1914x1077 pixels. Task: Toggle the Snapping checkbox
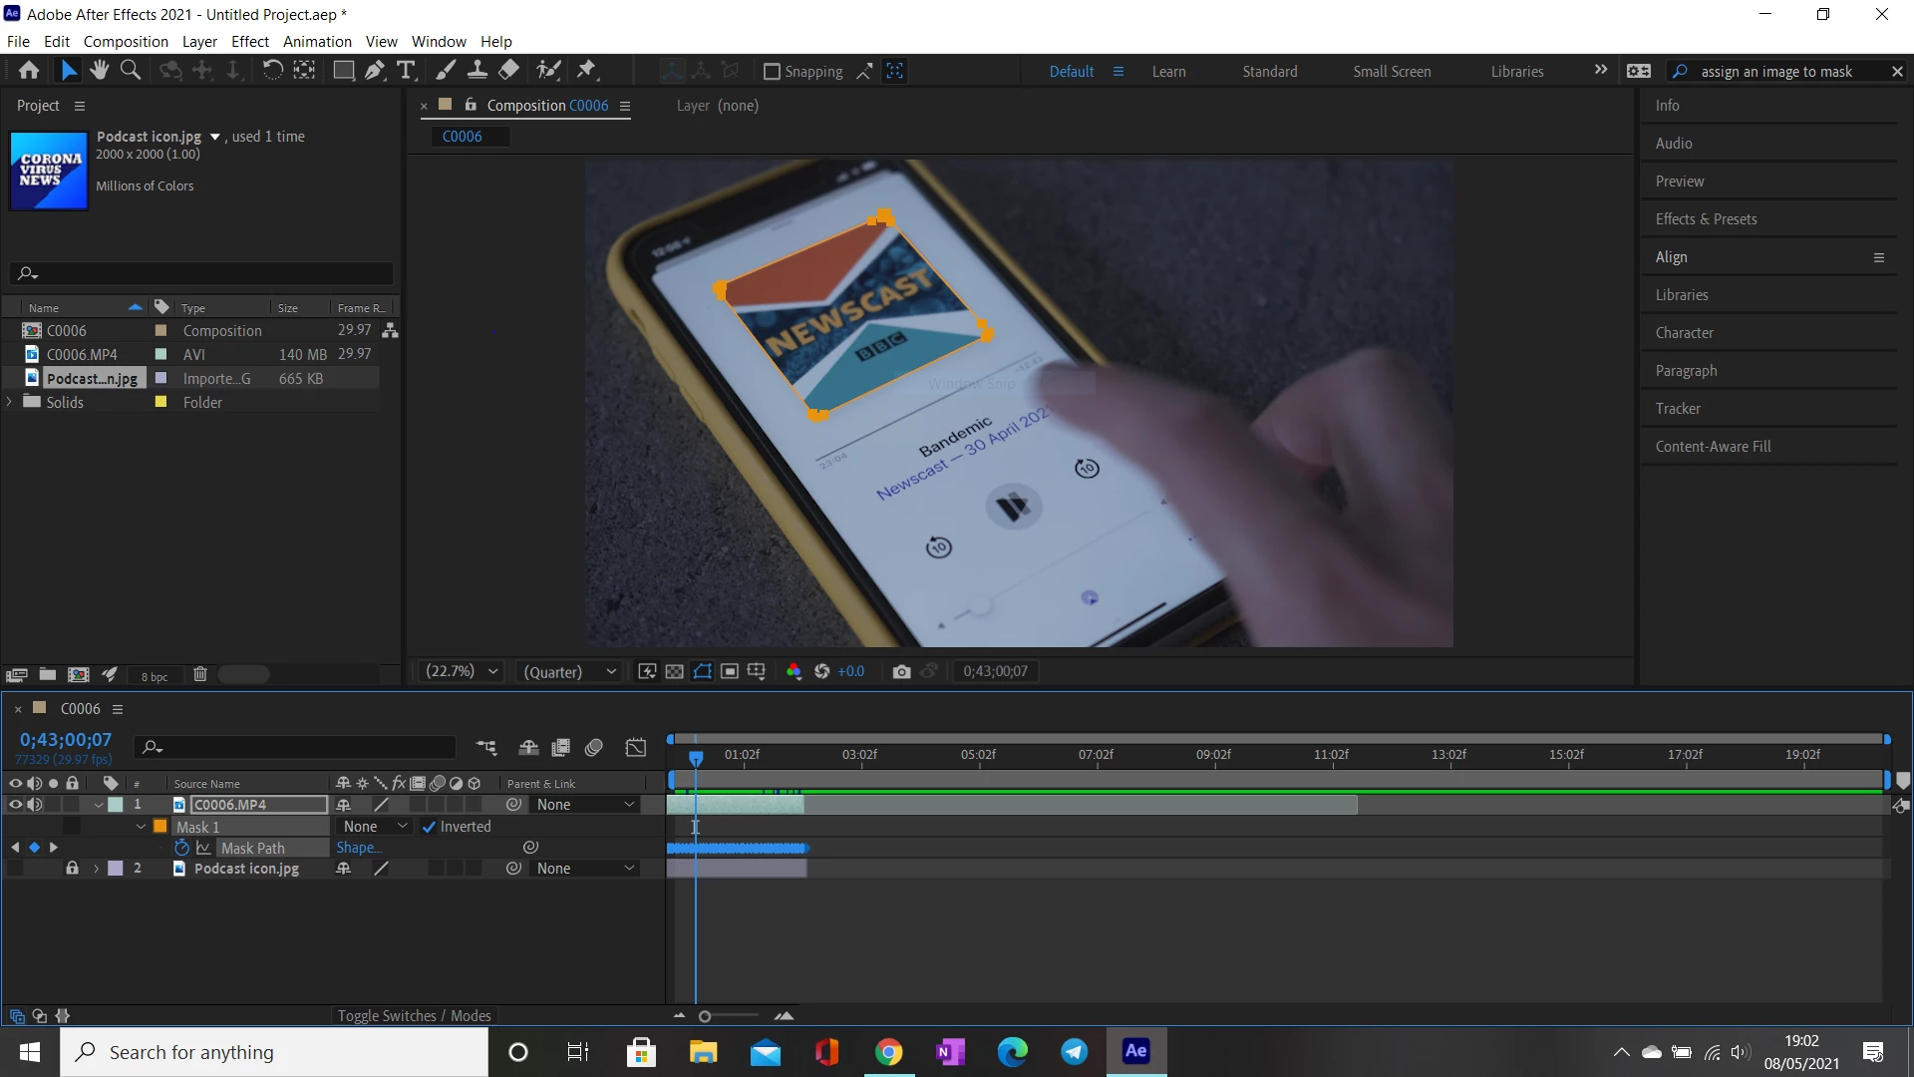772,72
